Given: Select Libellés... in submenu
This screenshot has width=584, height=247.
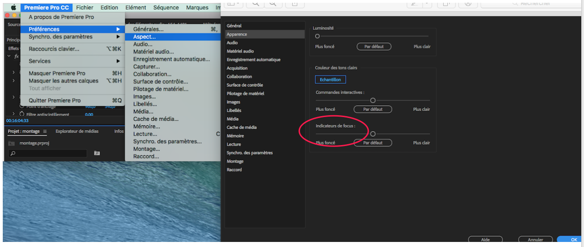Looking at the screenshot, I should pos(173,104).
